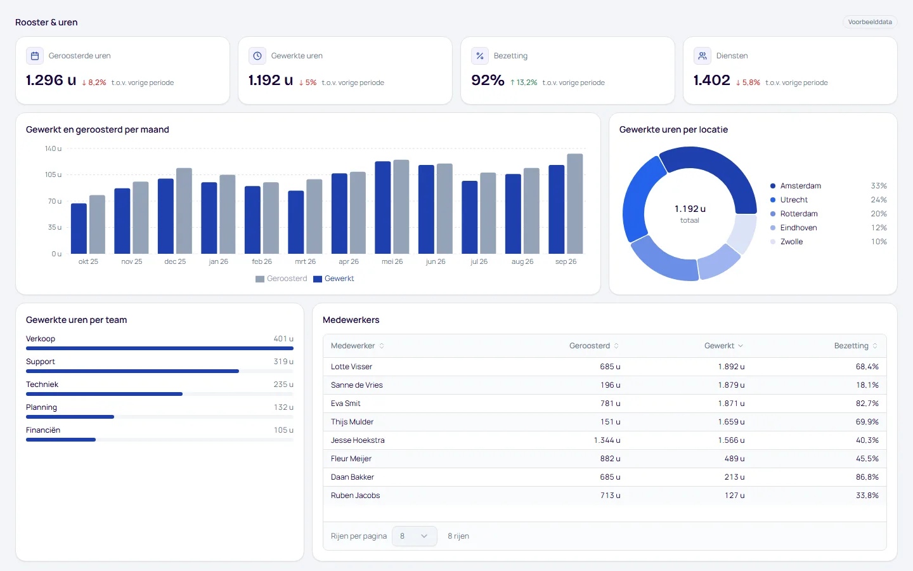Click Daan Bakker in the table
Image resolution: width=913 pixels, height=571 pixels.
click(x=353, y=477)
